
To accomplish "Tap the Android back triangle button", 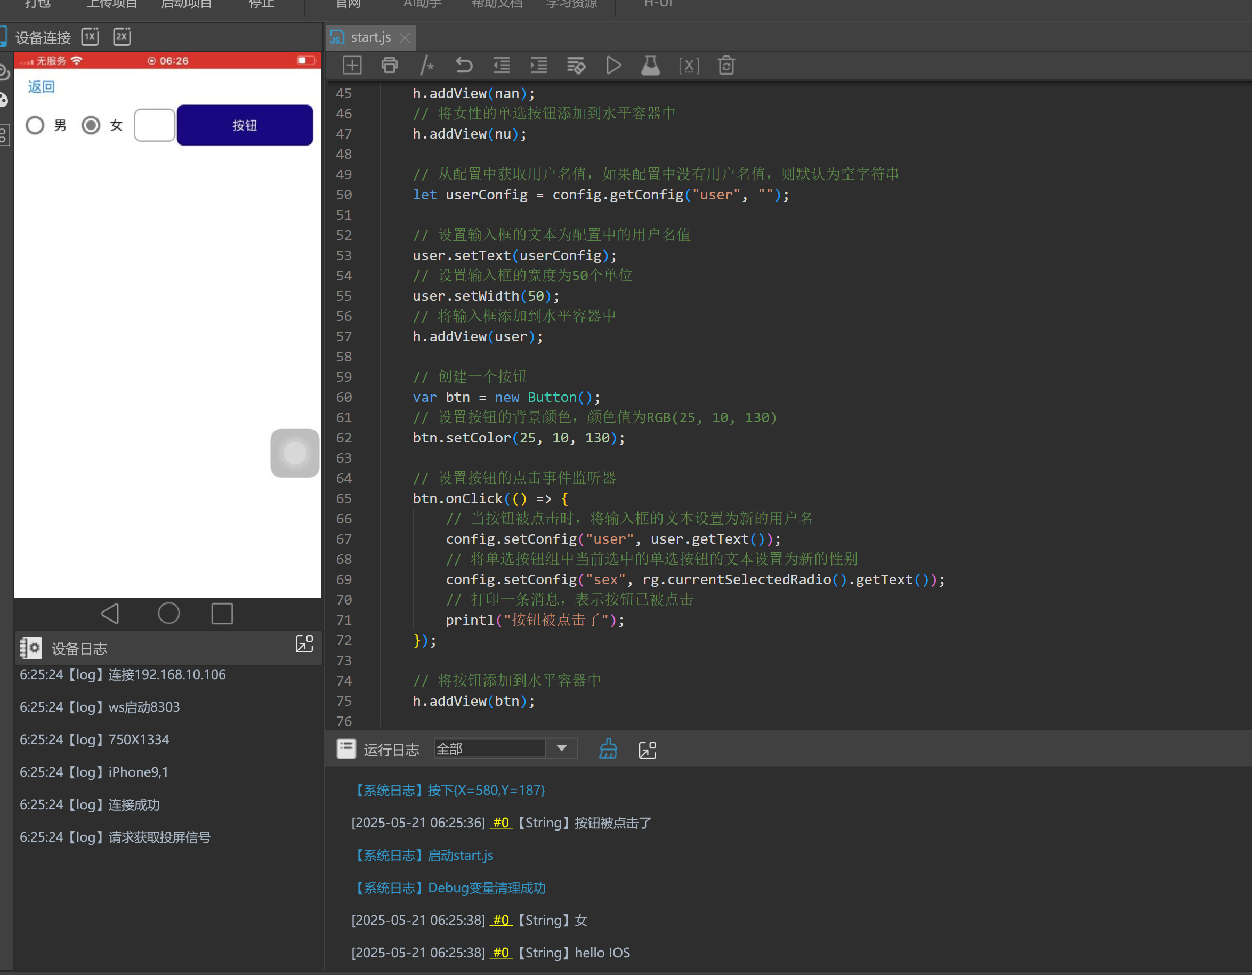I will click(x=110, y=614).
